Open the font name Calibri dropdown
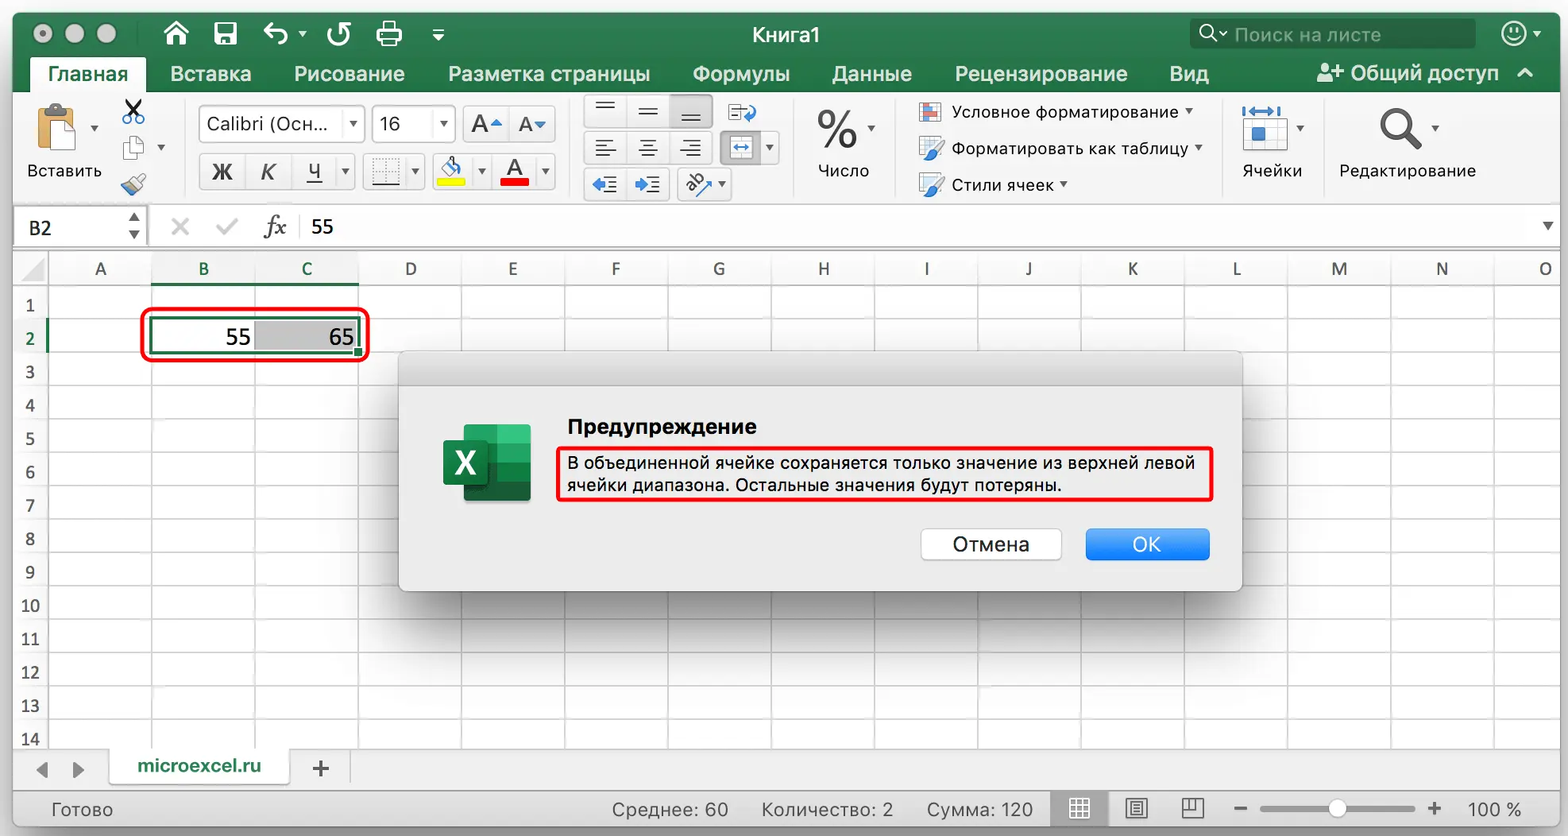The height and width of the screenshot is (836, 1568). pyautogui.click(x=353, y=124)
